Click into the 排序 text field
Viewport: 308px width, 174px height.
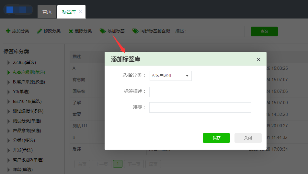(x=200, y=107)
